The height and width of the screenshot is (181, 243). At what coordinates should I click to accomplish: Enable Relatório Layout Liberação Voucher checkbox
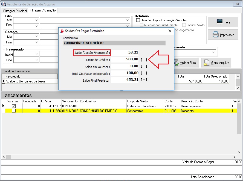[138, 20]
